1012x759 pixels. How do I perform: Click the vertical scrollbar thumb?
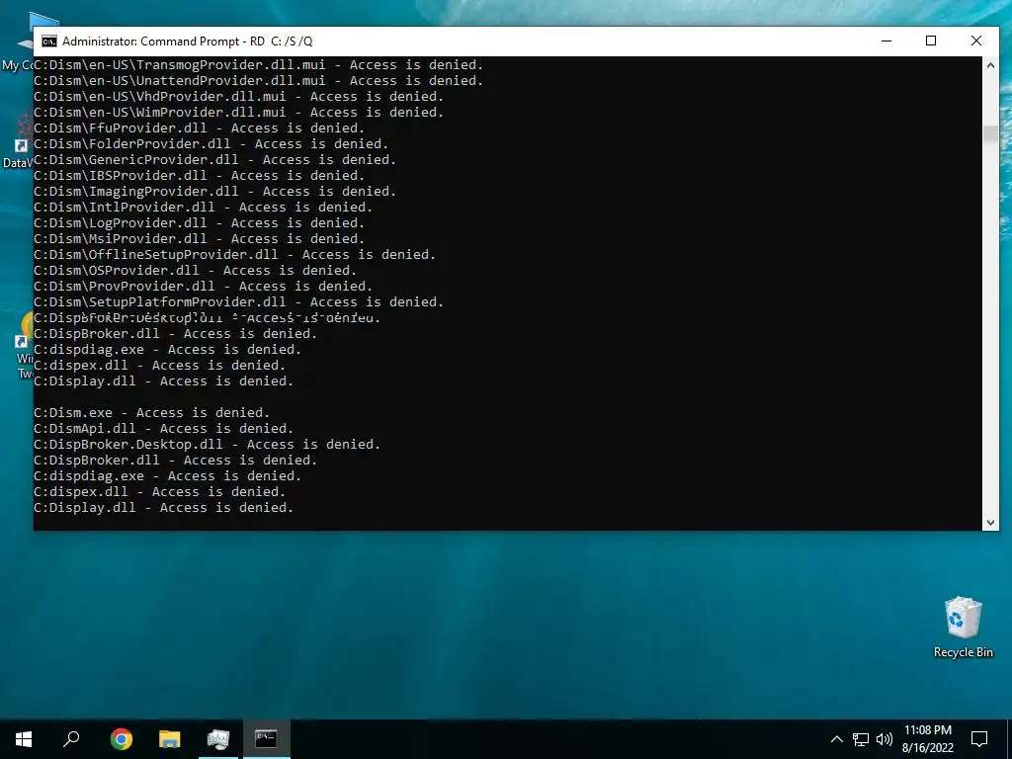[x=990, y=134]
